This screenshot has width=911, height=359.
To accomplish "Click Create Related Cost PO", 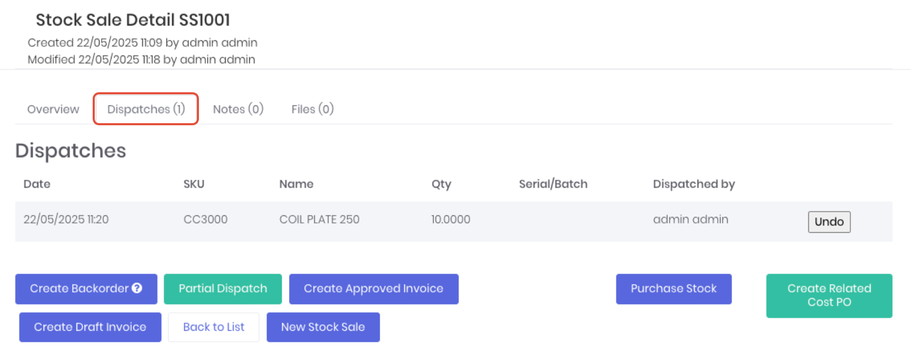I will pos(829,296).
